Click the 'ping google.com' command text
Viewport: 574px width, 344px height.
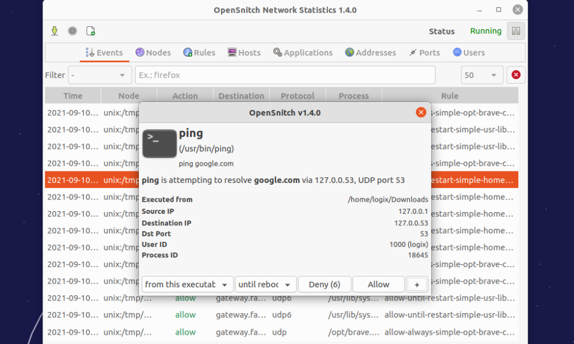206,164
